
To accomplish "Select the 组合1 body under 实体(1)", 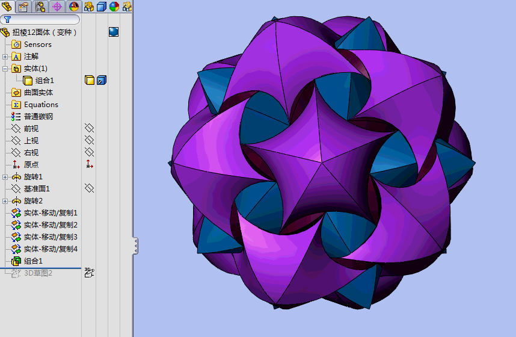I will 45,81.
